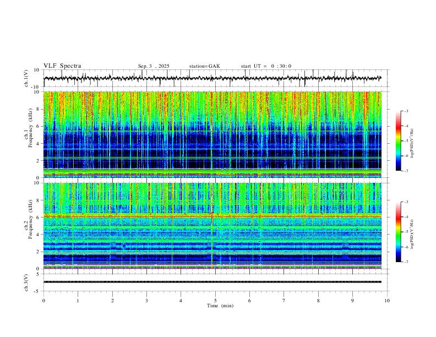
Task: Click time-axis tick label "0"
Action: point(43,301)
